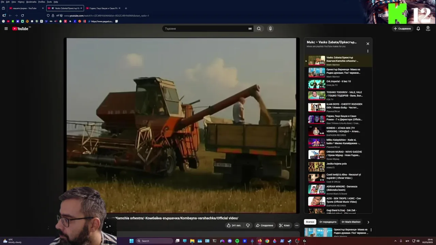The height and width of the screenshot is (245, 436).
Task: Activate voice search microphone icon
Action: 270,29
